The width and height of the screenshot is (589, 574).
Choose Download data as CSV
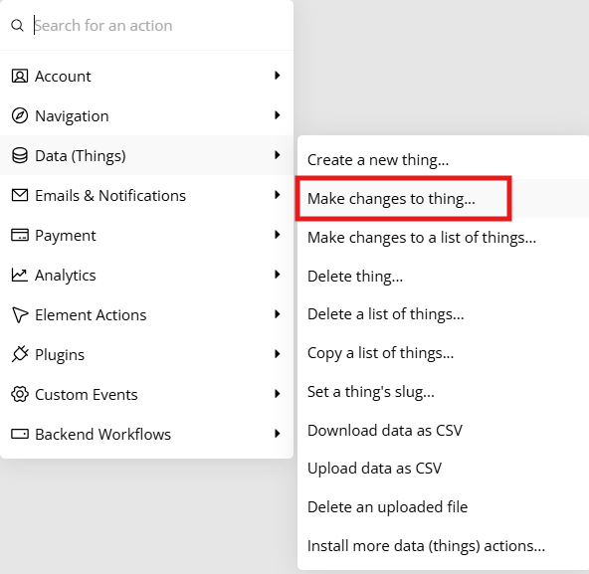(x=385, y=431)
